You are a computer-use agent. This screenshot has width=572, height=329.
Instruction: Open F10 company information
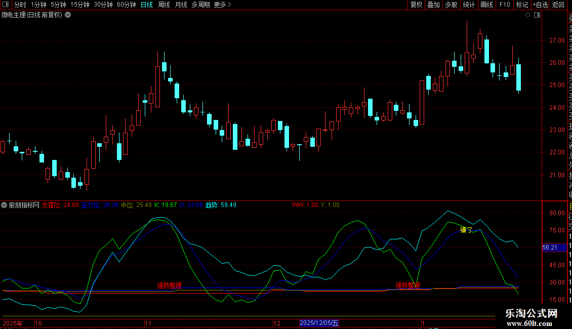click(505, 5)
